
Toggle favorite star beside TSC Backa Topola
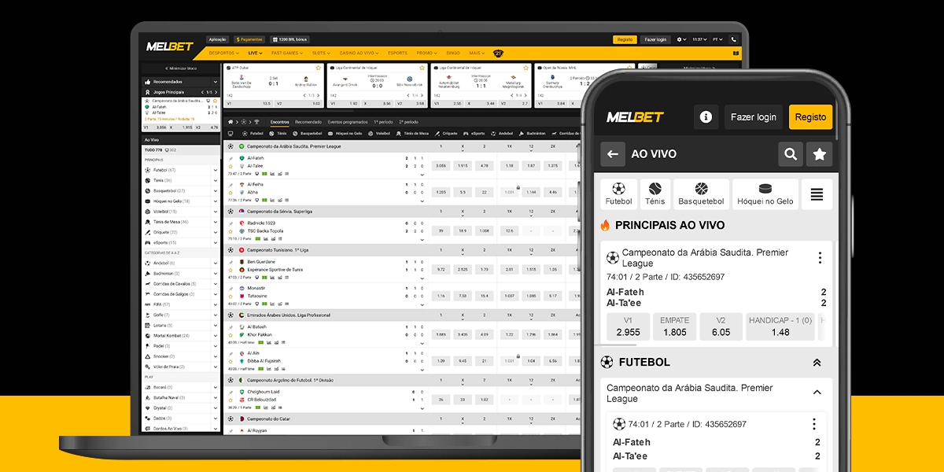tap(231, 230)
